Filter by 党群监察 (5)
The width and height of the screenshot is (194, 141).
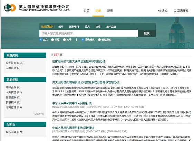pos(13,97)
